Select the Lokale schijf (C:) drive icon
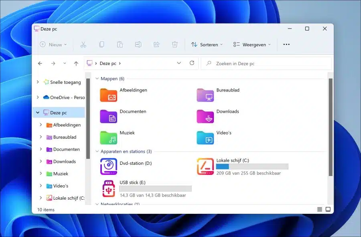Image resolution: width=361 pixels, height=237 pixels. (205, 166)
